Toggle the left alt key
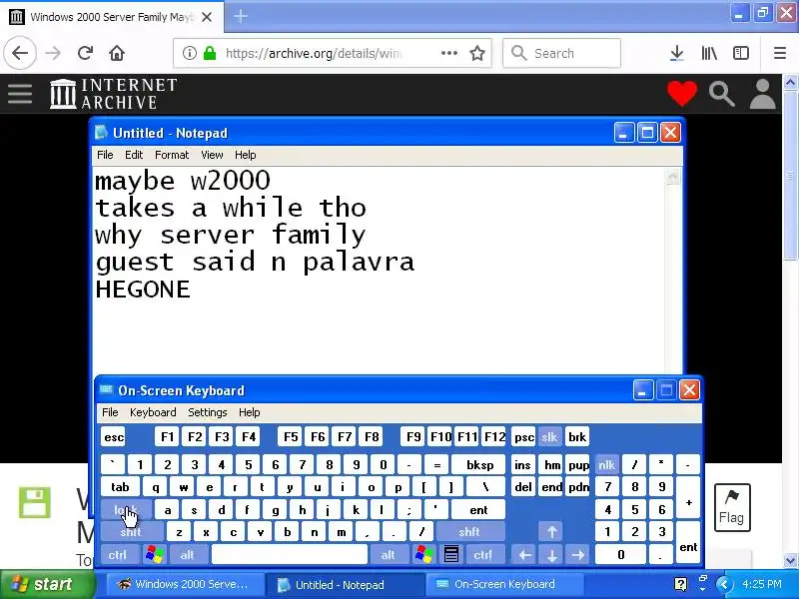The image size is (799, 599). (188, 554)
